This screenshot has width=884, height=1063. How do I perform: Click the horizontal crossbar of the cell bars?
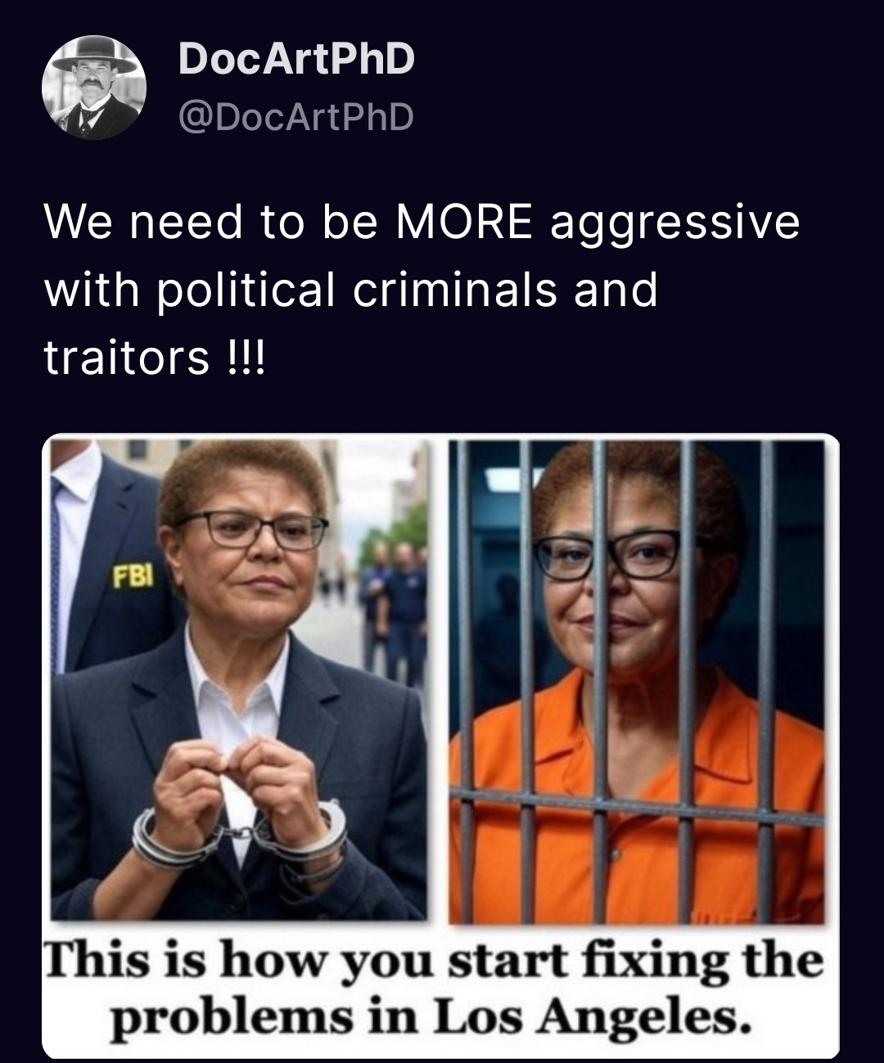[637, 805]
